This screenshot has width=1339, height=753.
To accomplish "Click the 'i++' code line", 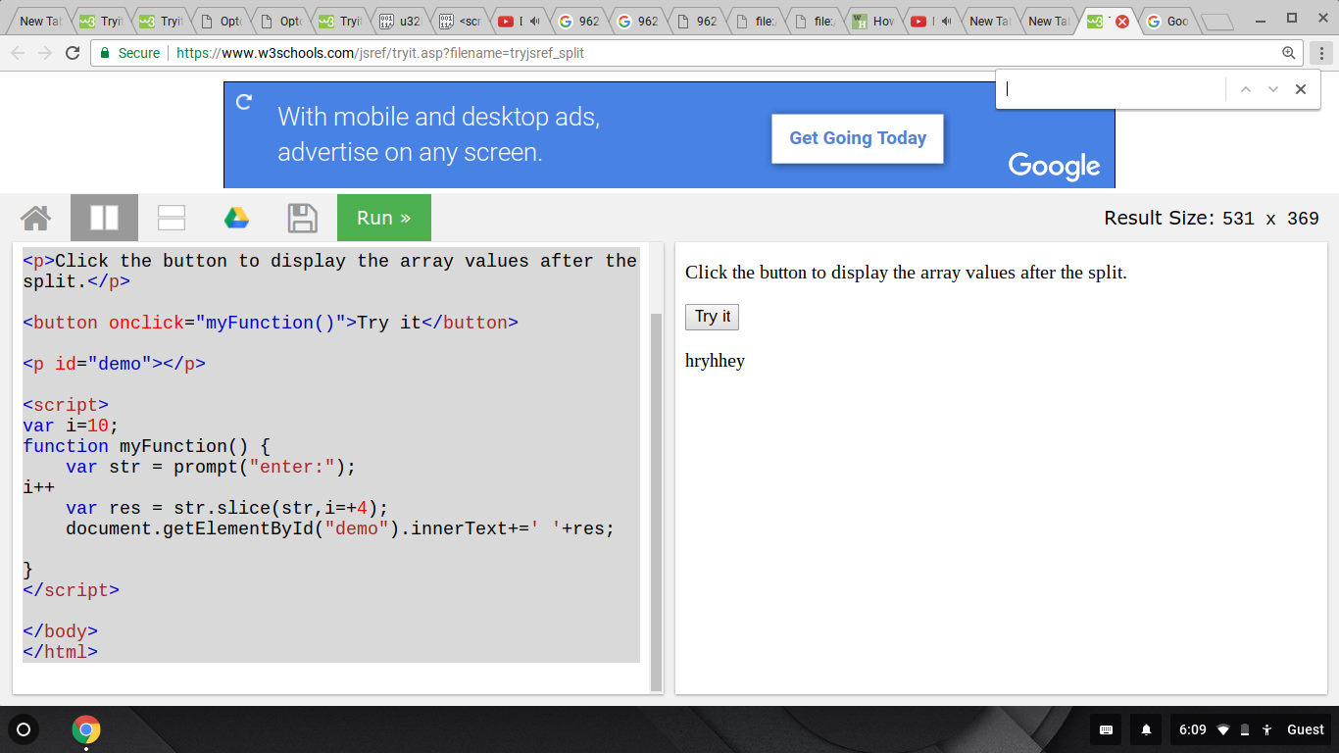I will 39,487.
